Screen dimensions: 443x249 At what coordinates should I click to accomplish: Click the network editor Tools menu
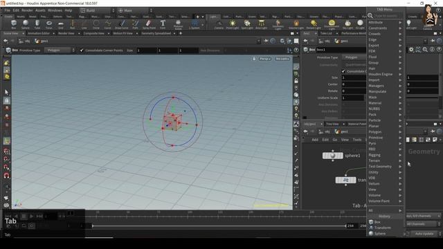point(357,140)
